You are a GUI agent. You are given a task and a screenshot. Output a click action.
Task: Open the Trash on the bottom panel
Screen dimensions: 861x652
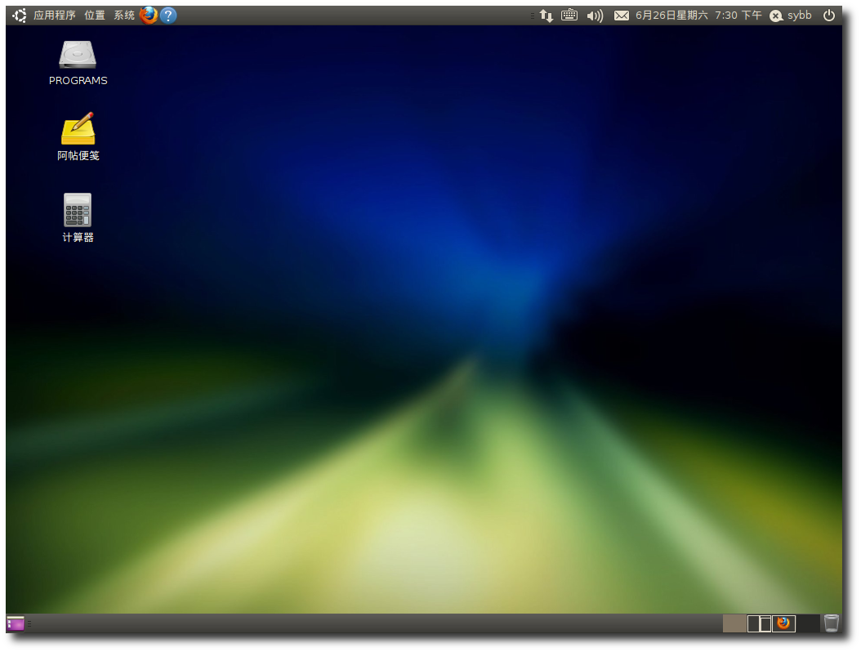832,623
